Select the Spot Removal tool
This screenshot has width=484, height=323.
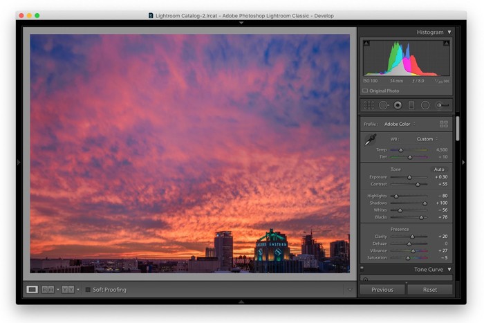pos(384,105)
